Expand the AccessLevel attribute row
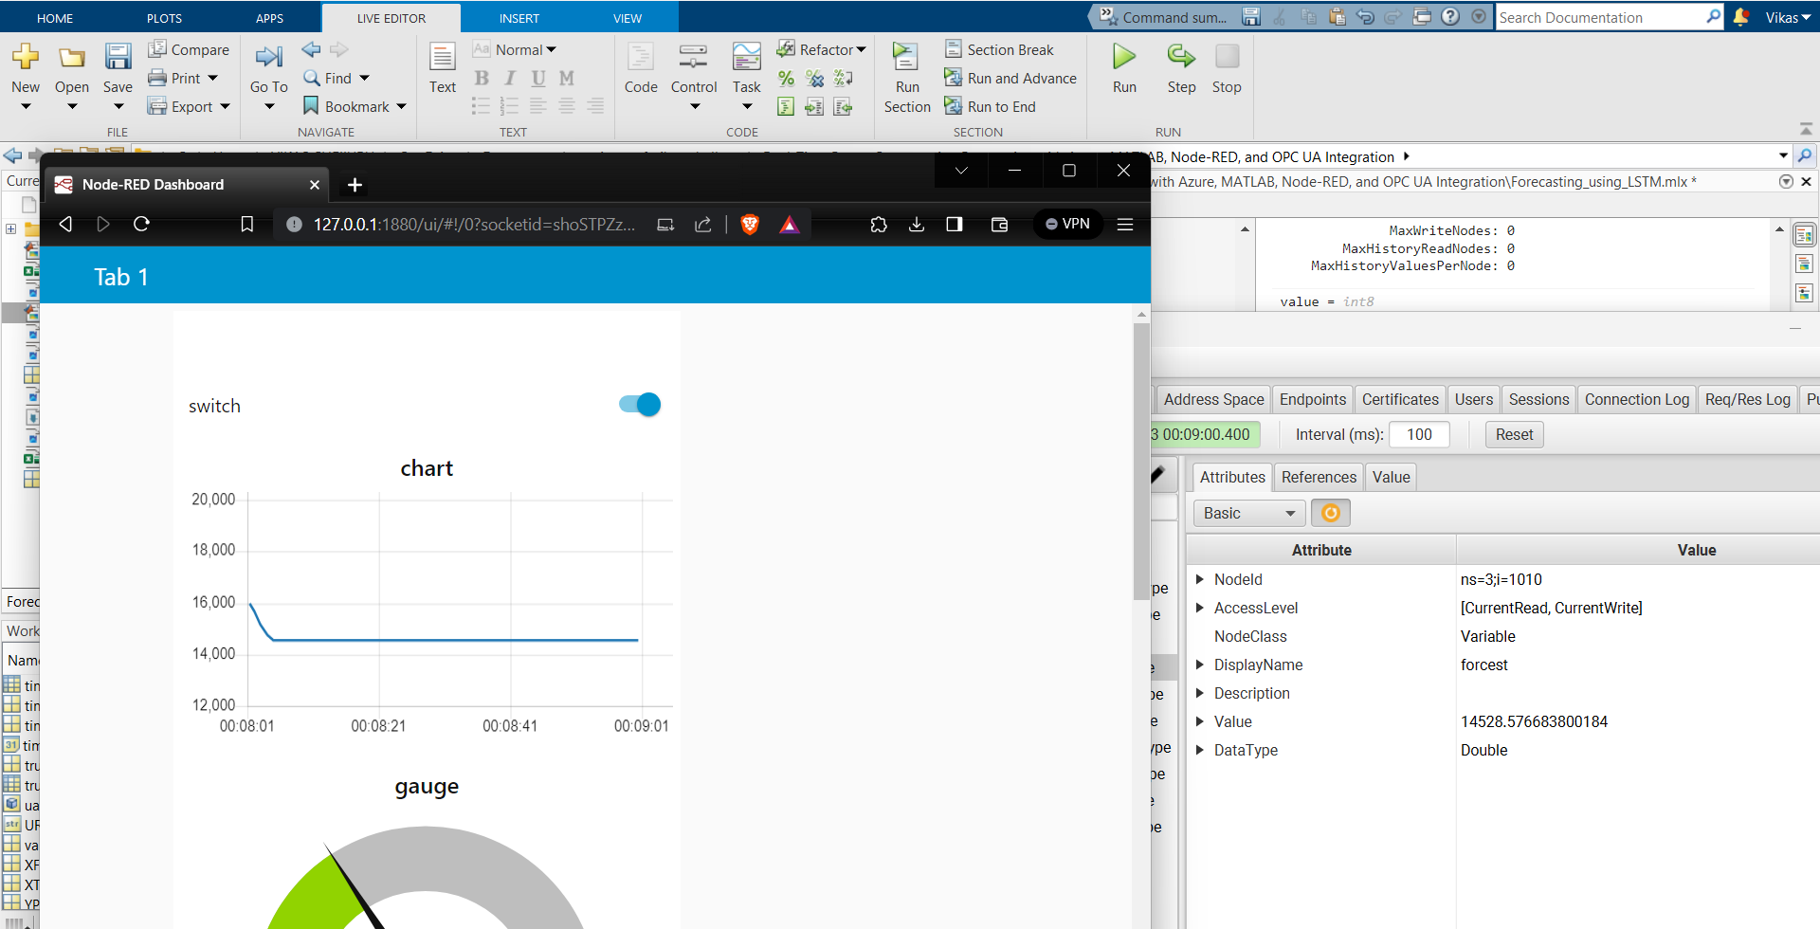Image resolution: width=1820 pixels, height=929 pixels. point(1199,608)
